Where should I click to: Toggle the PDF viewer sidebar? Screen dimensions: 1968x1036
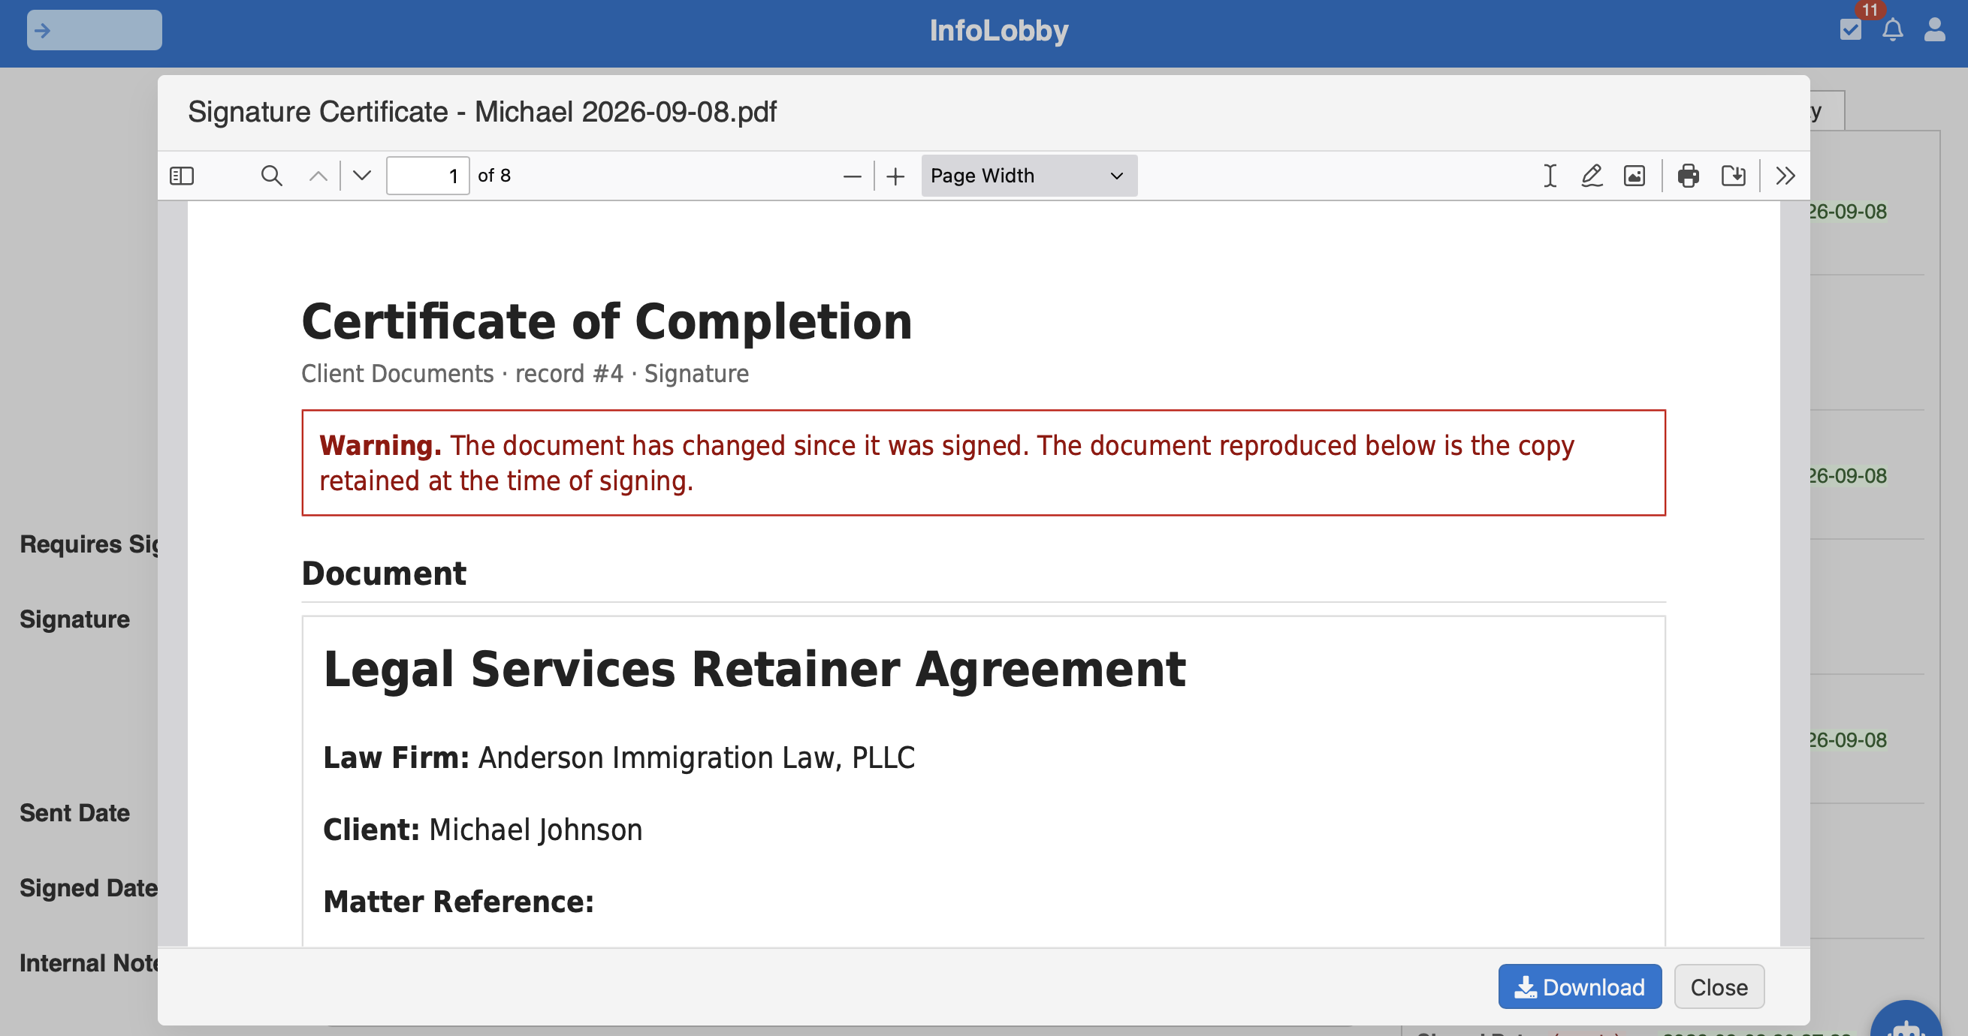(182, 176)
